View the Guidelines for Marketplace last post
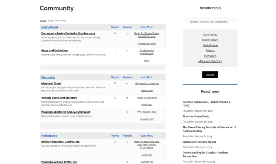 [x=147, y=52]
